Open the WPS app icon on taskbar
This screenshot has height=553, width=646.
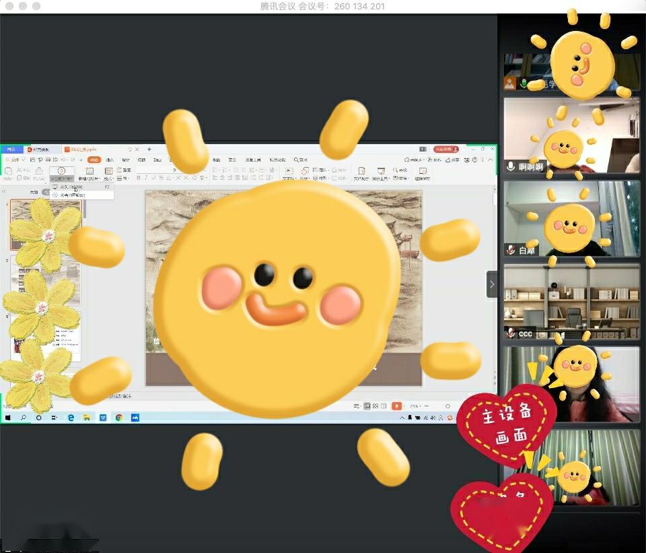pos(103,418)
